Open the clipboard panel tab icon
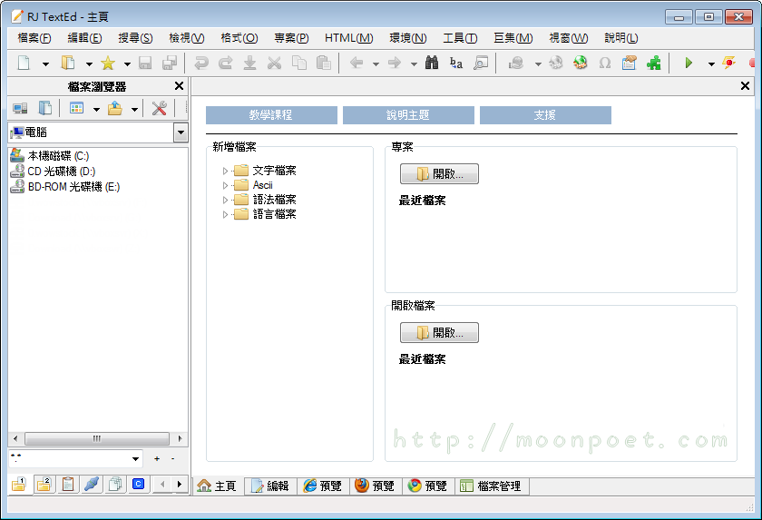Viewport: 762px width, 520px height. (68, 485)
